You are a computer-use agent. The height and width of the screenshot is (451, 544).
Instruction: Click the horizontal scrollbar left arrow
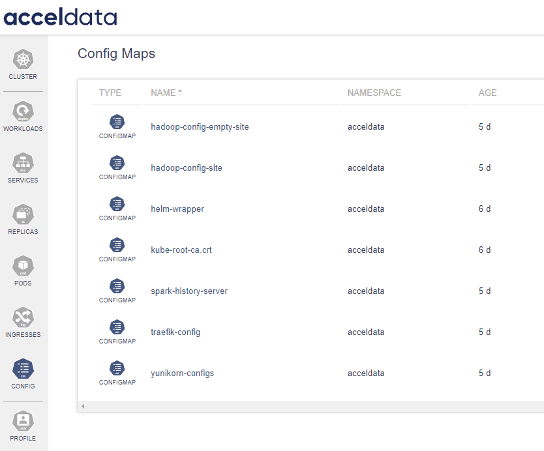83,407
